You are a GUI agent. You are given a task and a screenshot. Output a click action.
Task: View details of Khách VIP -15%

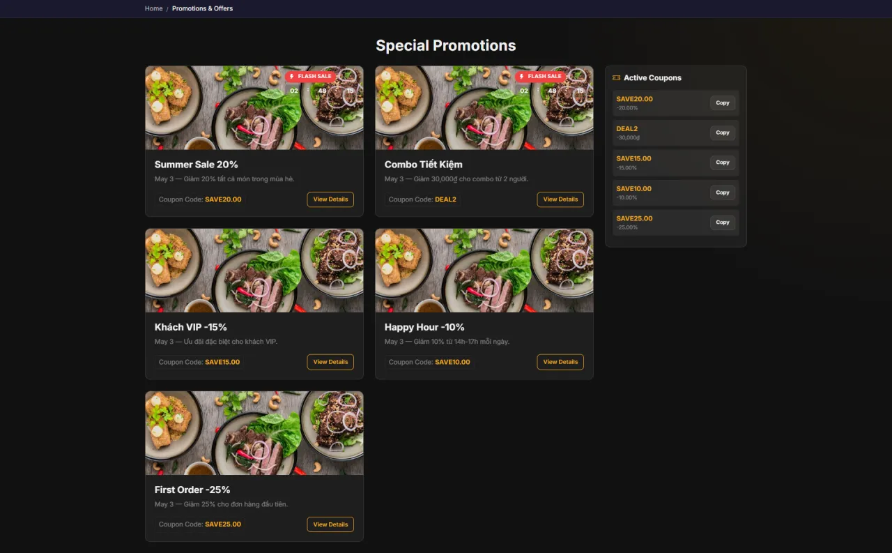[x=330, y=362]
